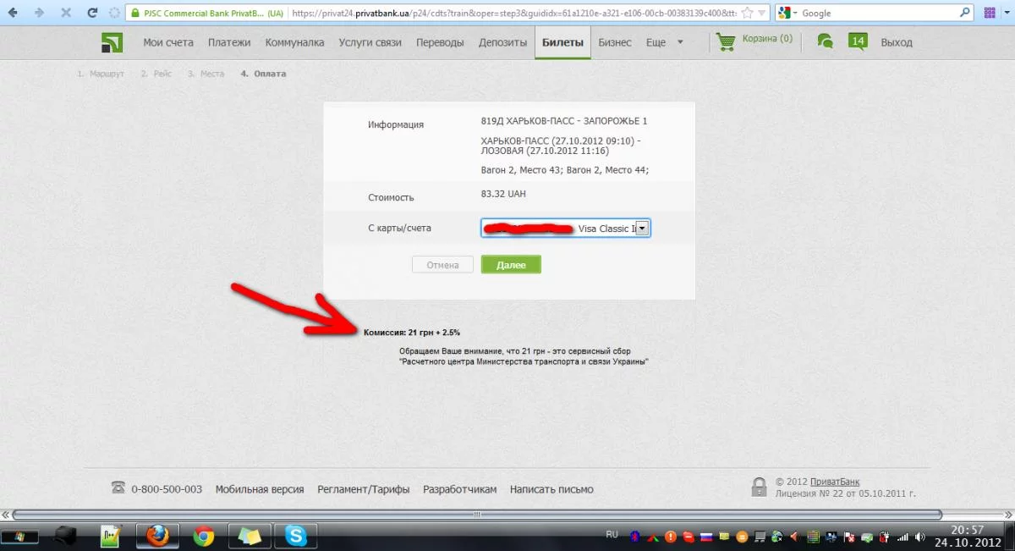
Task: Open Регламент/Тарифы link
Action: 364,489
